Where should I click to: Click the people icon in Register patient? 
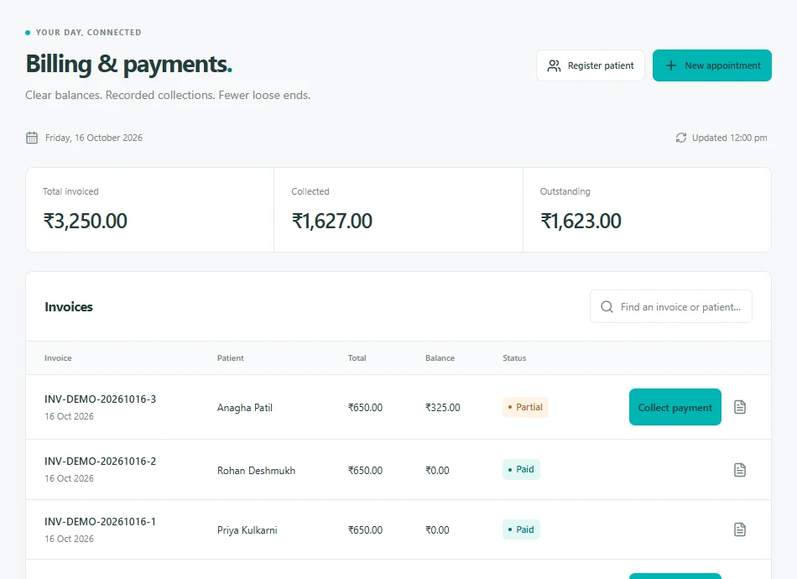pyautogui.click(x=554, y=65)
